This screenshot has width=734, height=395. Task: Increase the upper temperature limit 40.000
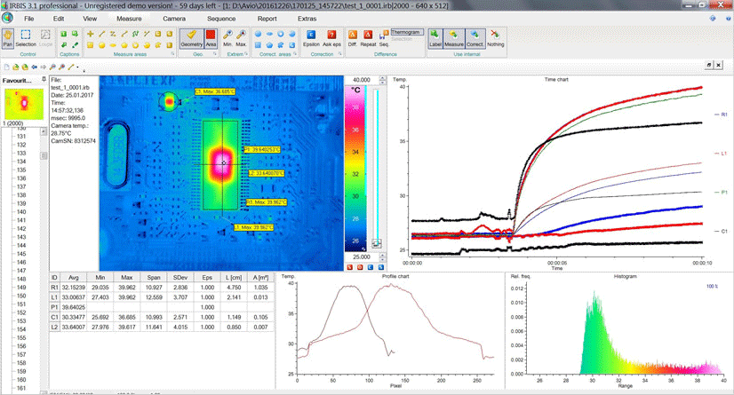click(382, 77)
